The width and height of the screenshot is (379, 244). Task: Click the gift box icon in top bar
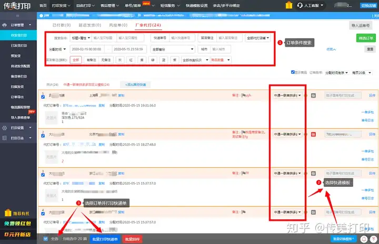(x=289, y=5)
